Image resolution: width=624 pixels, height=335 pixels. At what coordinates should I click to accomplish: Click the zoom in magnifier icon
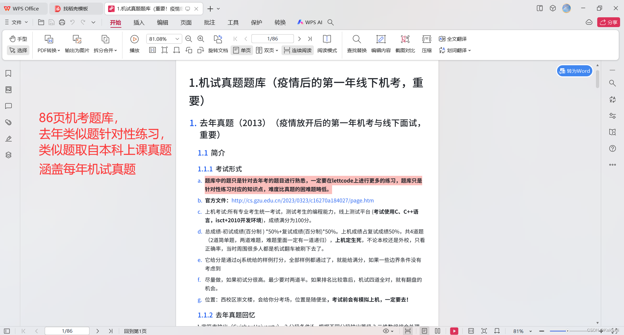pos(201,39)
